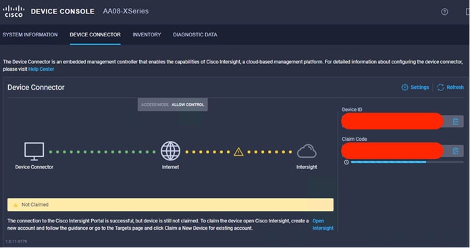Copy Device ID with clipboard icon

(x=456, y=121)
